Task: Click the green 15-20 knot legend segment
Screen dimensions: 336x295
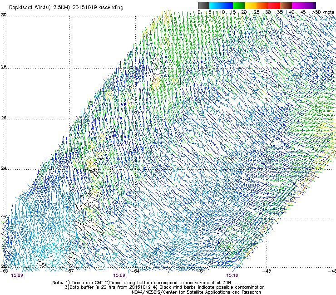Action: 239,5
